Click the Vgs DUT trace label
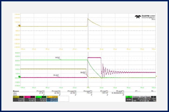The width and height of the screenshot is (169, 112). point(83,72)
